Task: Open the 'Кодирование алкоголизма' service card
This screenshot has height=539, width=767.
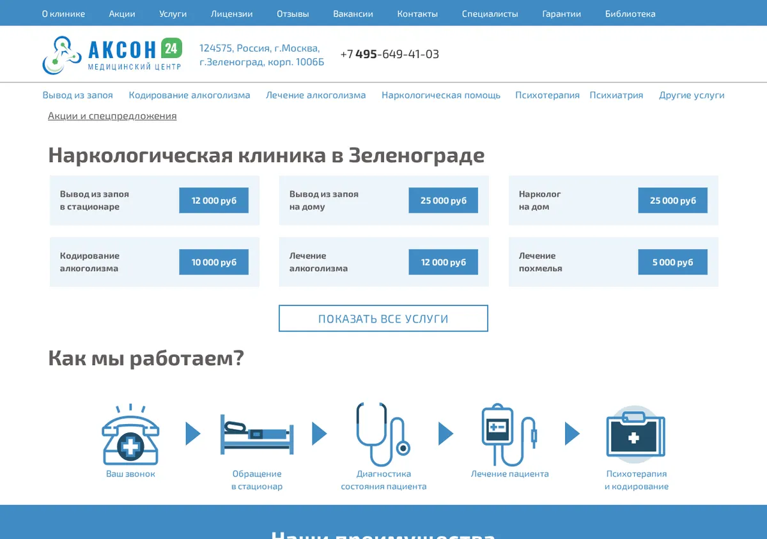Action: click(155, 262)
